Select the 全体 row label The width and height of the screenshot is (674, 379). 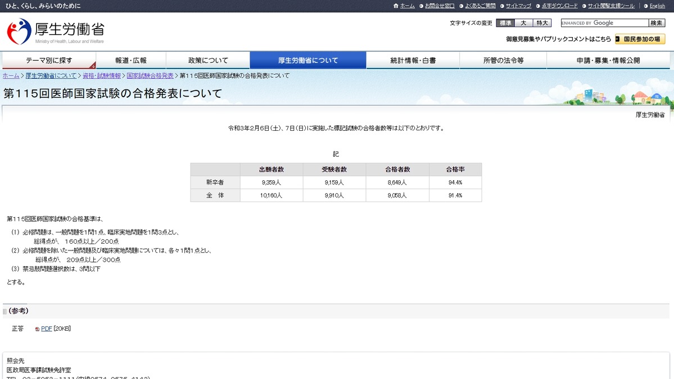click(x=215, y=195)
